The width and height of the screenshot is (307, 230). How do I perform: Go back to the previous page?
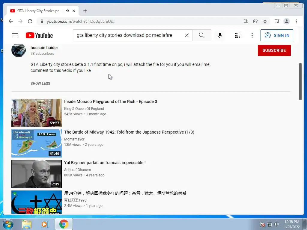click(11, 21)
